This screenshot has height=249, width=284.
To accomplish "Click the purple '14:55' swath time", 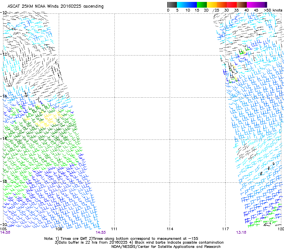I will click(x=101, y=233).
